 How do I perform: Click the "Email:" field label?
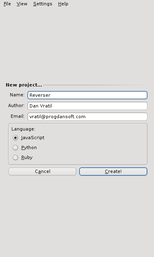(x=18, y=116)
